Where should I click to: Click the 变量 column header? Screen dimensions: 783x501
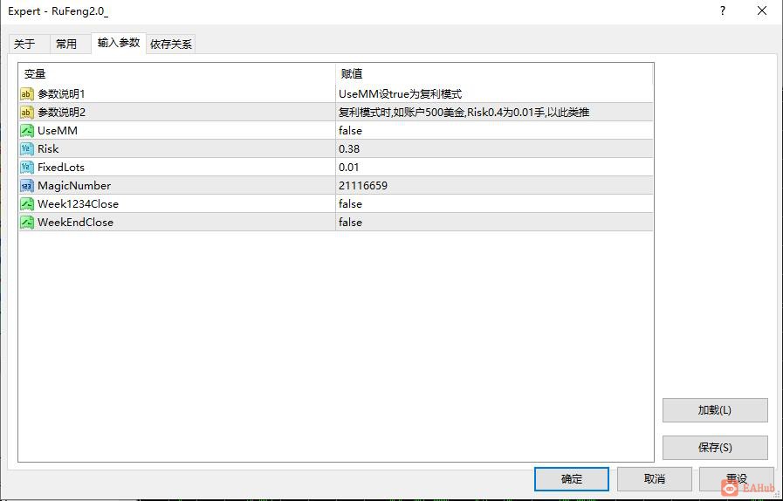[x=177, y=74]
